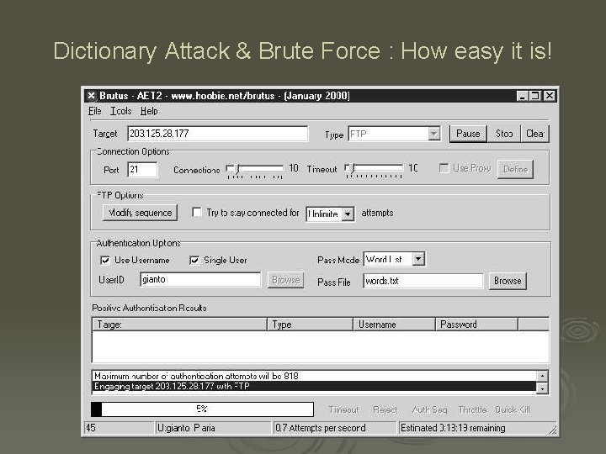
Task: Click the Quick Kill status indicator
Action: pyautogui.click(x=512, y=410)
